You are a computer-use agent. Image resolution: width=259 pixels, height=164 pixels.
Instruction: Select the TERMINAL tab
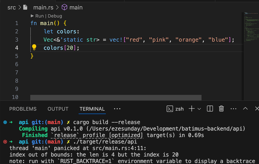tap(92, 109)
